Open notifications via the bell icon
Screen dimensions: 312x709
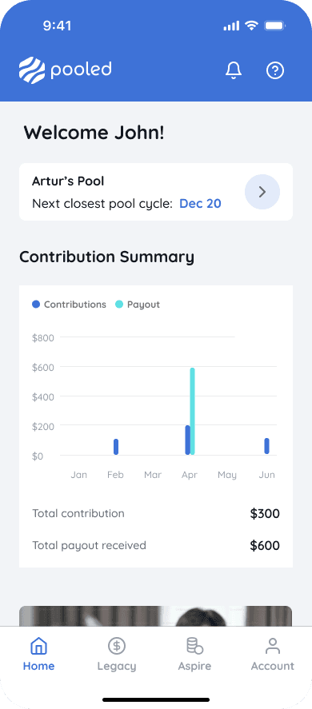coord(234,70)
